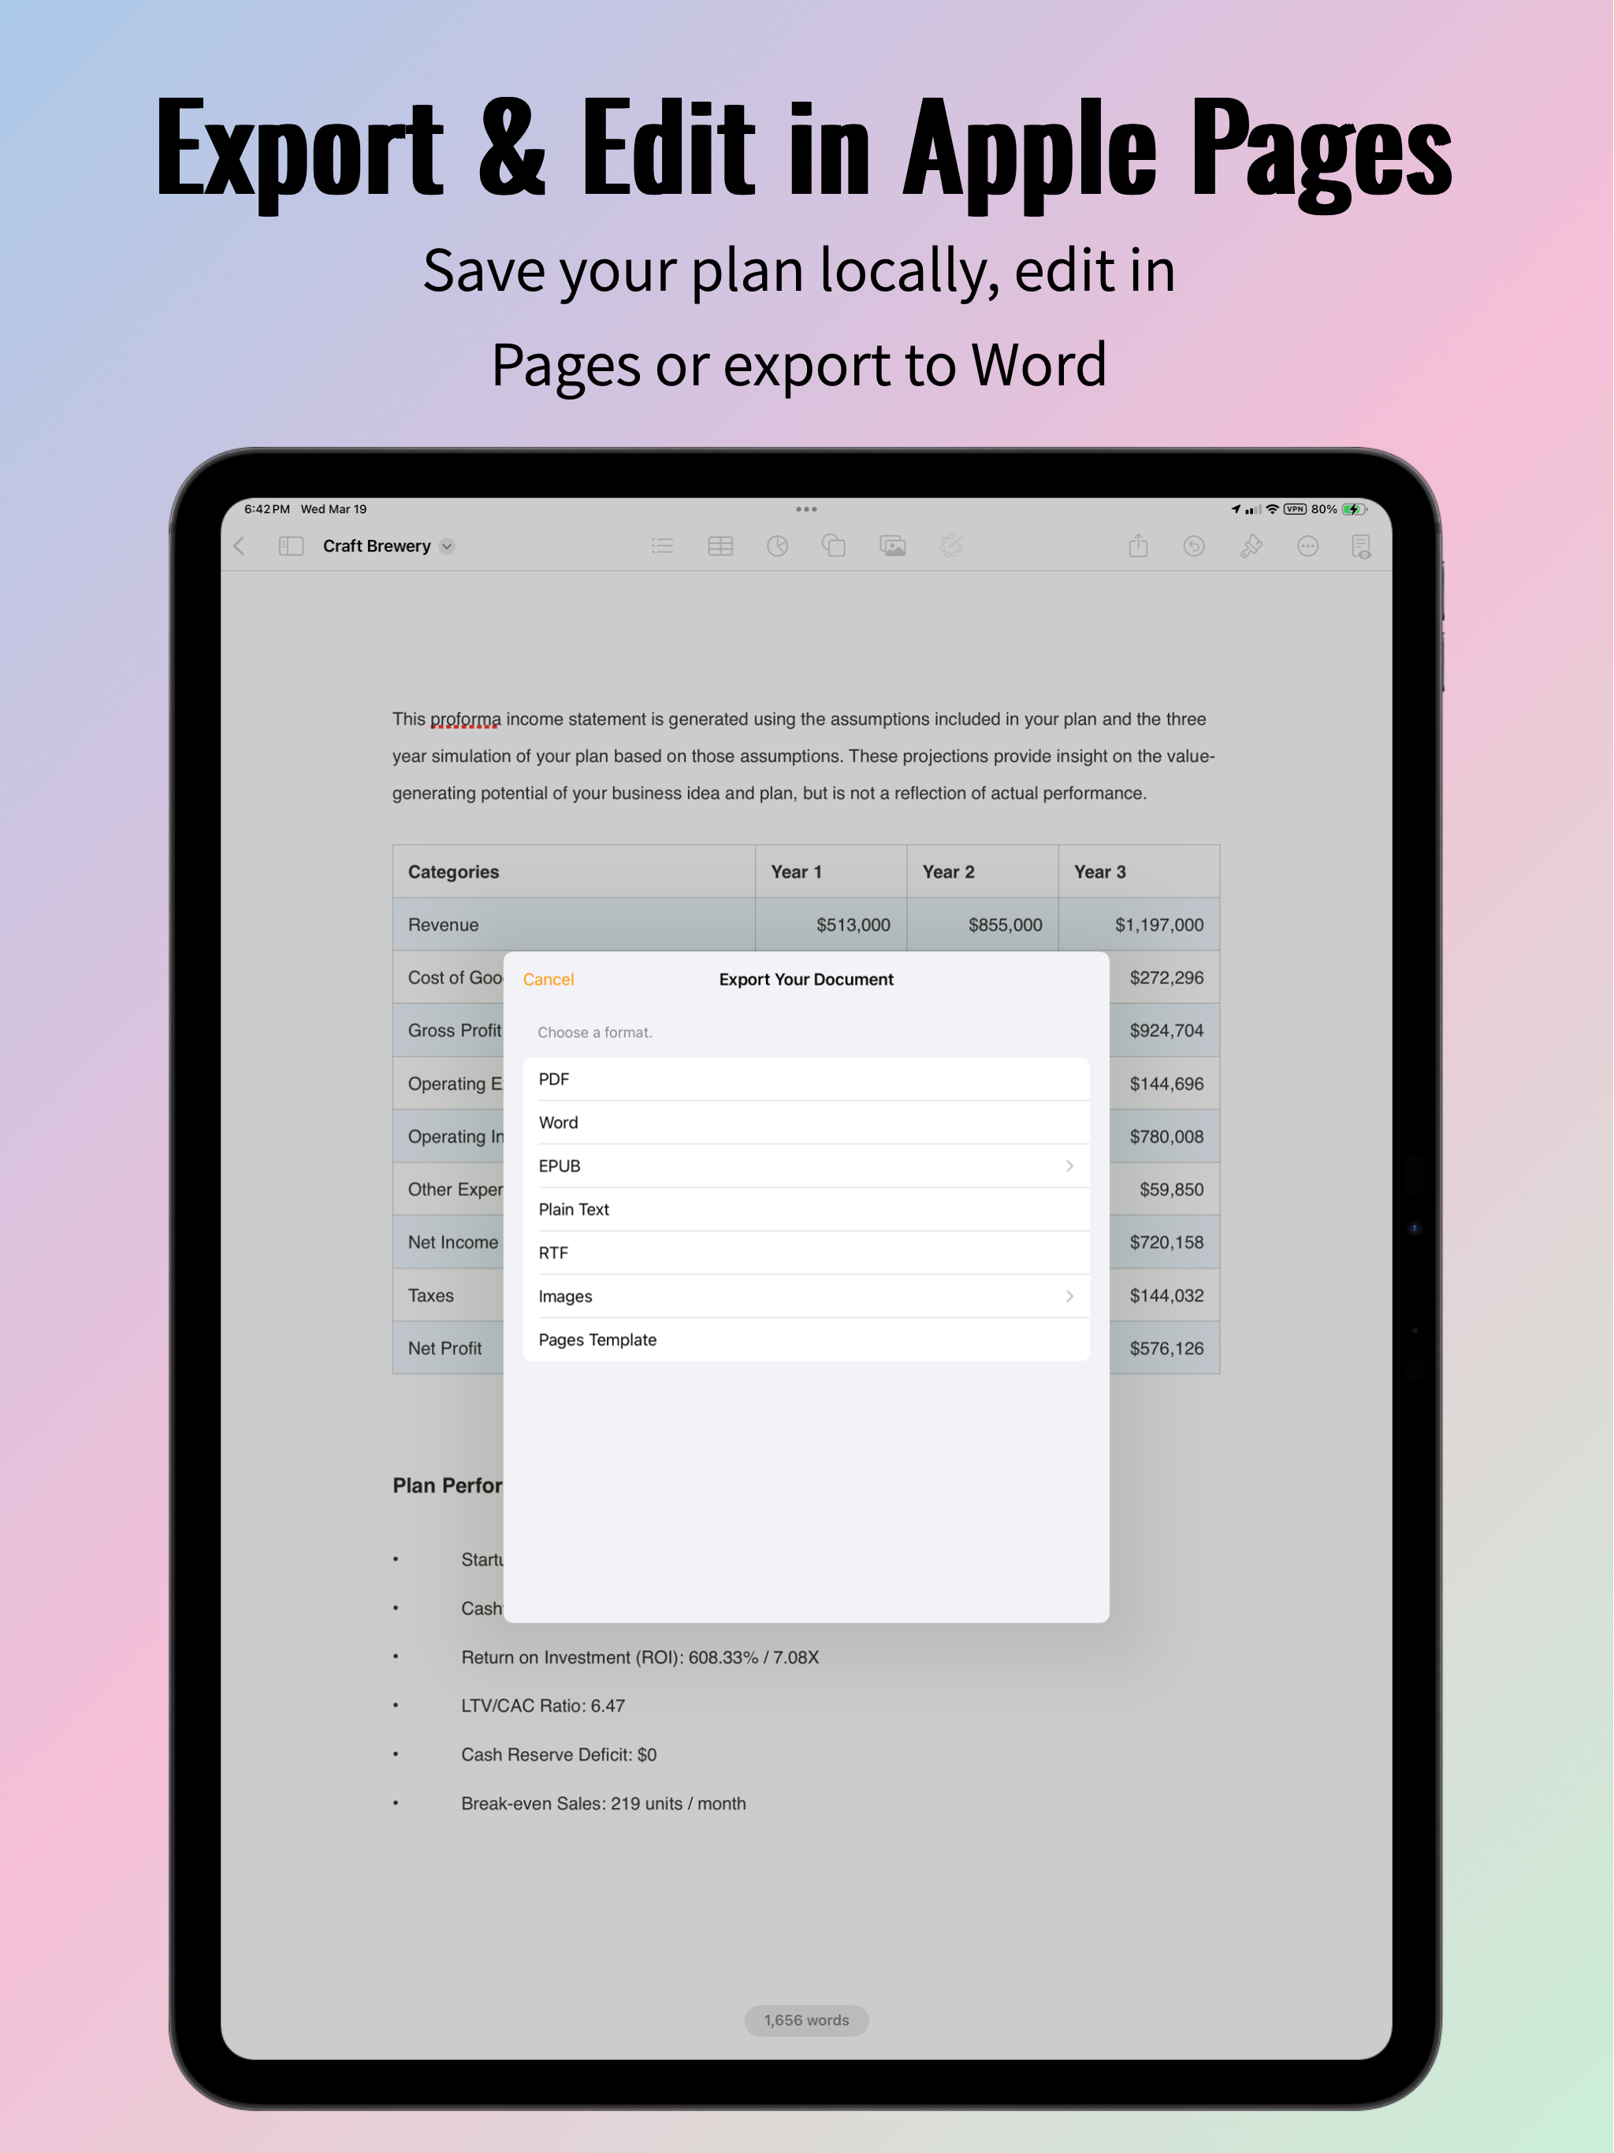Tap the back arrow in toolbar

(240, 546)
